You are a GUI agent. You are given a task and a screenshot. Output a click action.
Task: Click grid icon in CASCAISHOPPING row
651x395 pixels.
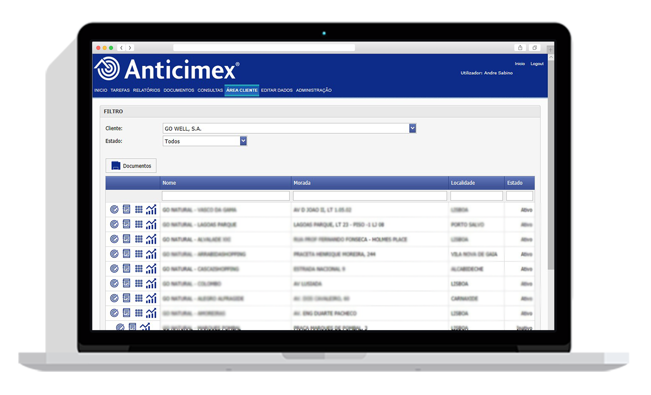coord(139,269)
